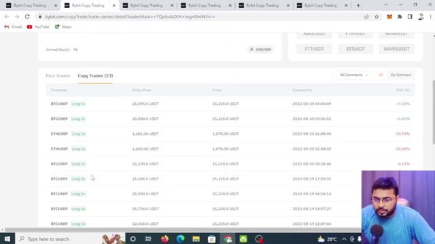Open Chrome's three-dot menu
Image resolution: width=435 pixels, height=244 pixels.
tap(430, 17)
